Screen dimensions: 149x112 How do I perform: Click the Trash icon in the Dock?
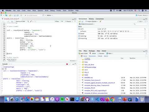(142, 99)
